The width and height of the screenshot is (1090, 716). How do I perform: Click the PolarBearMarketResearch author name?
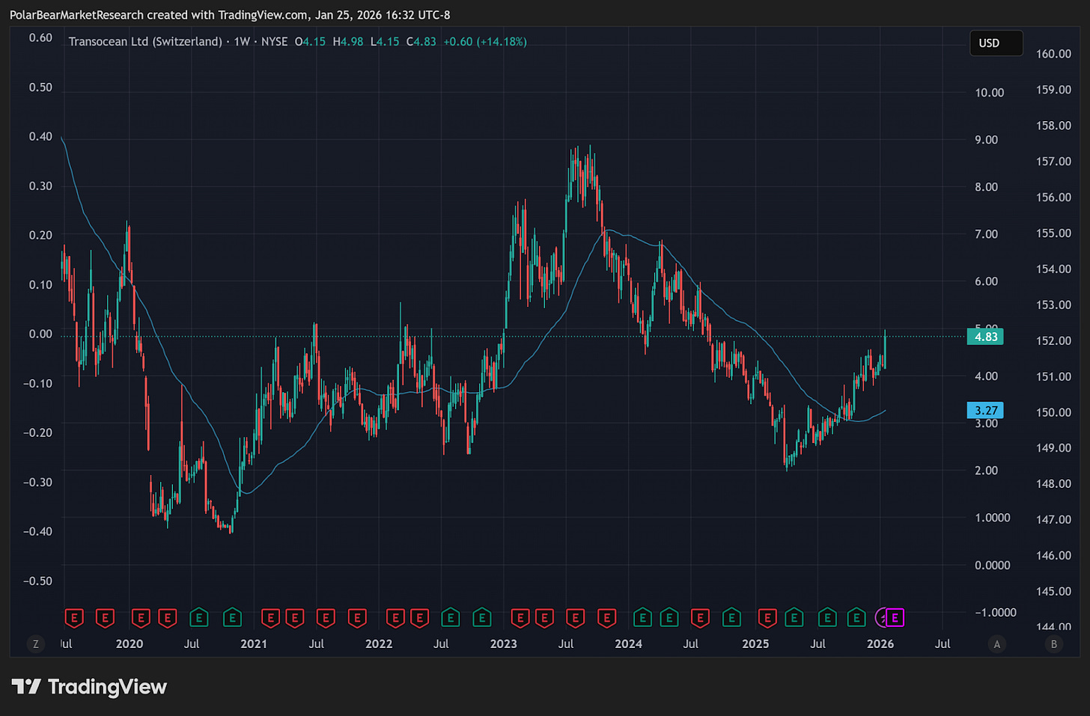[x=76, y=15]
